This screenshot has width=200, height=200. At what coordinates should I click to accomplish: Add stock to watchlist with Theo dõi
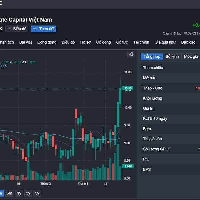44,29
